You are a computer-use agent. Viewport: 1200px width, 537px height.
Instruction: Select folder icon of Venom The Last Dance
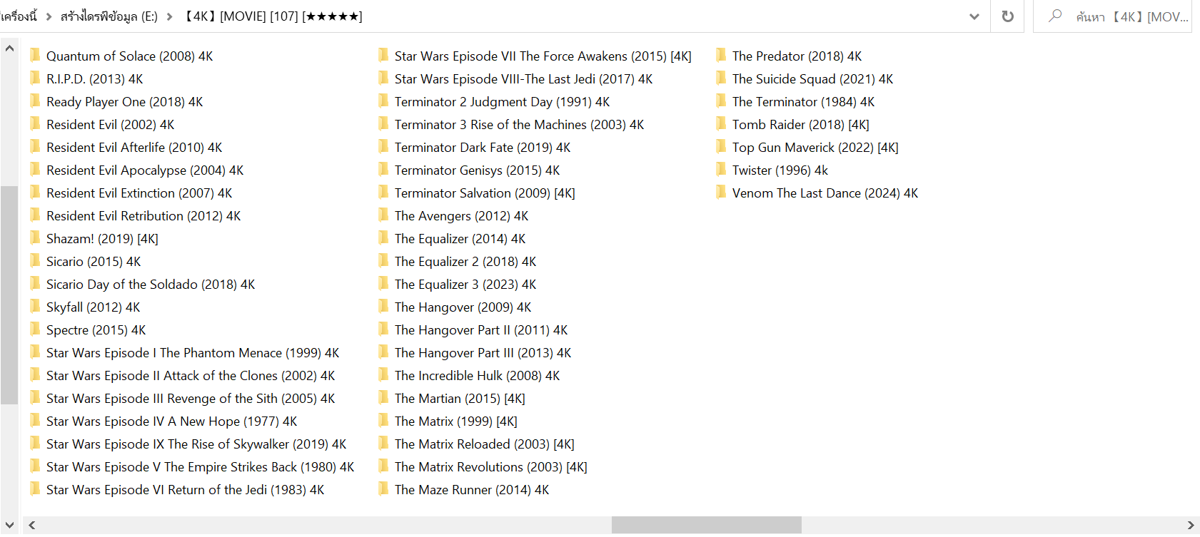721,193
